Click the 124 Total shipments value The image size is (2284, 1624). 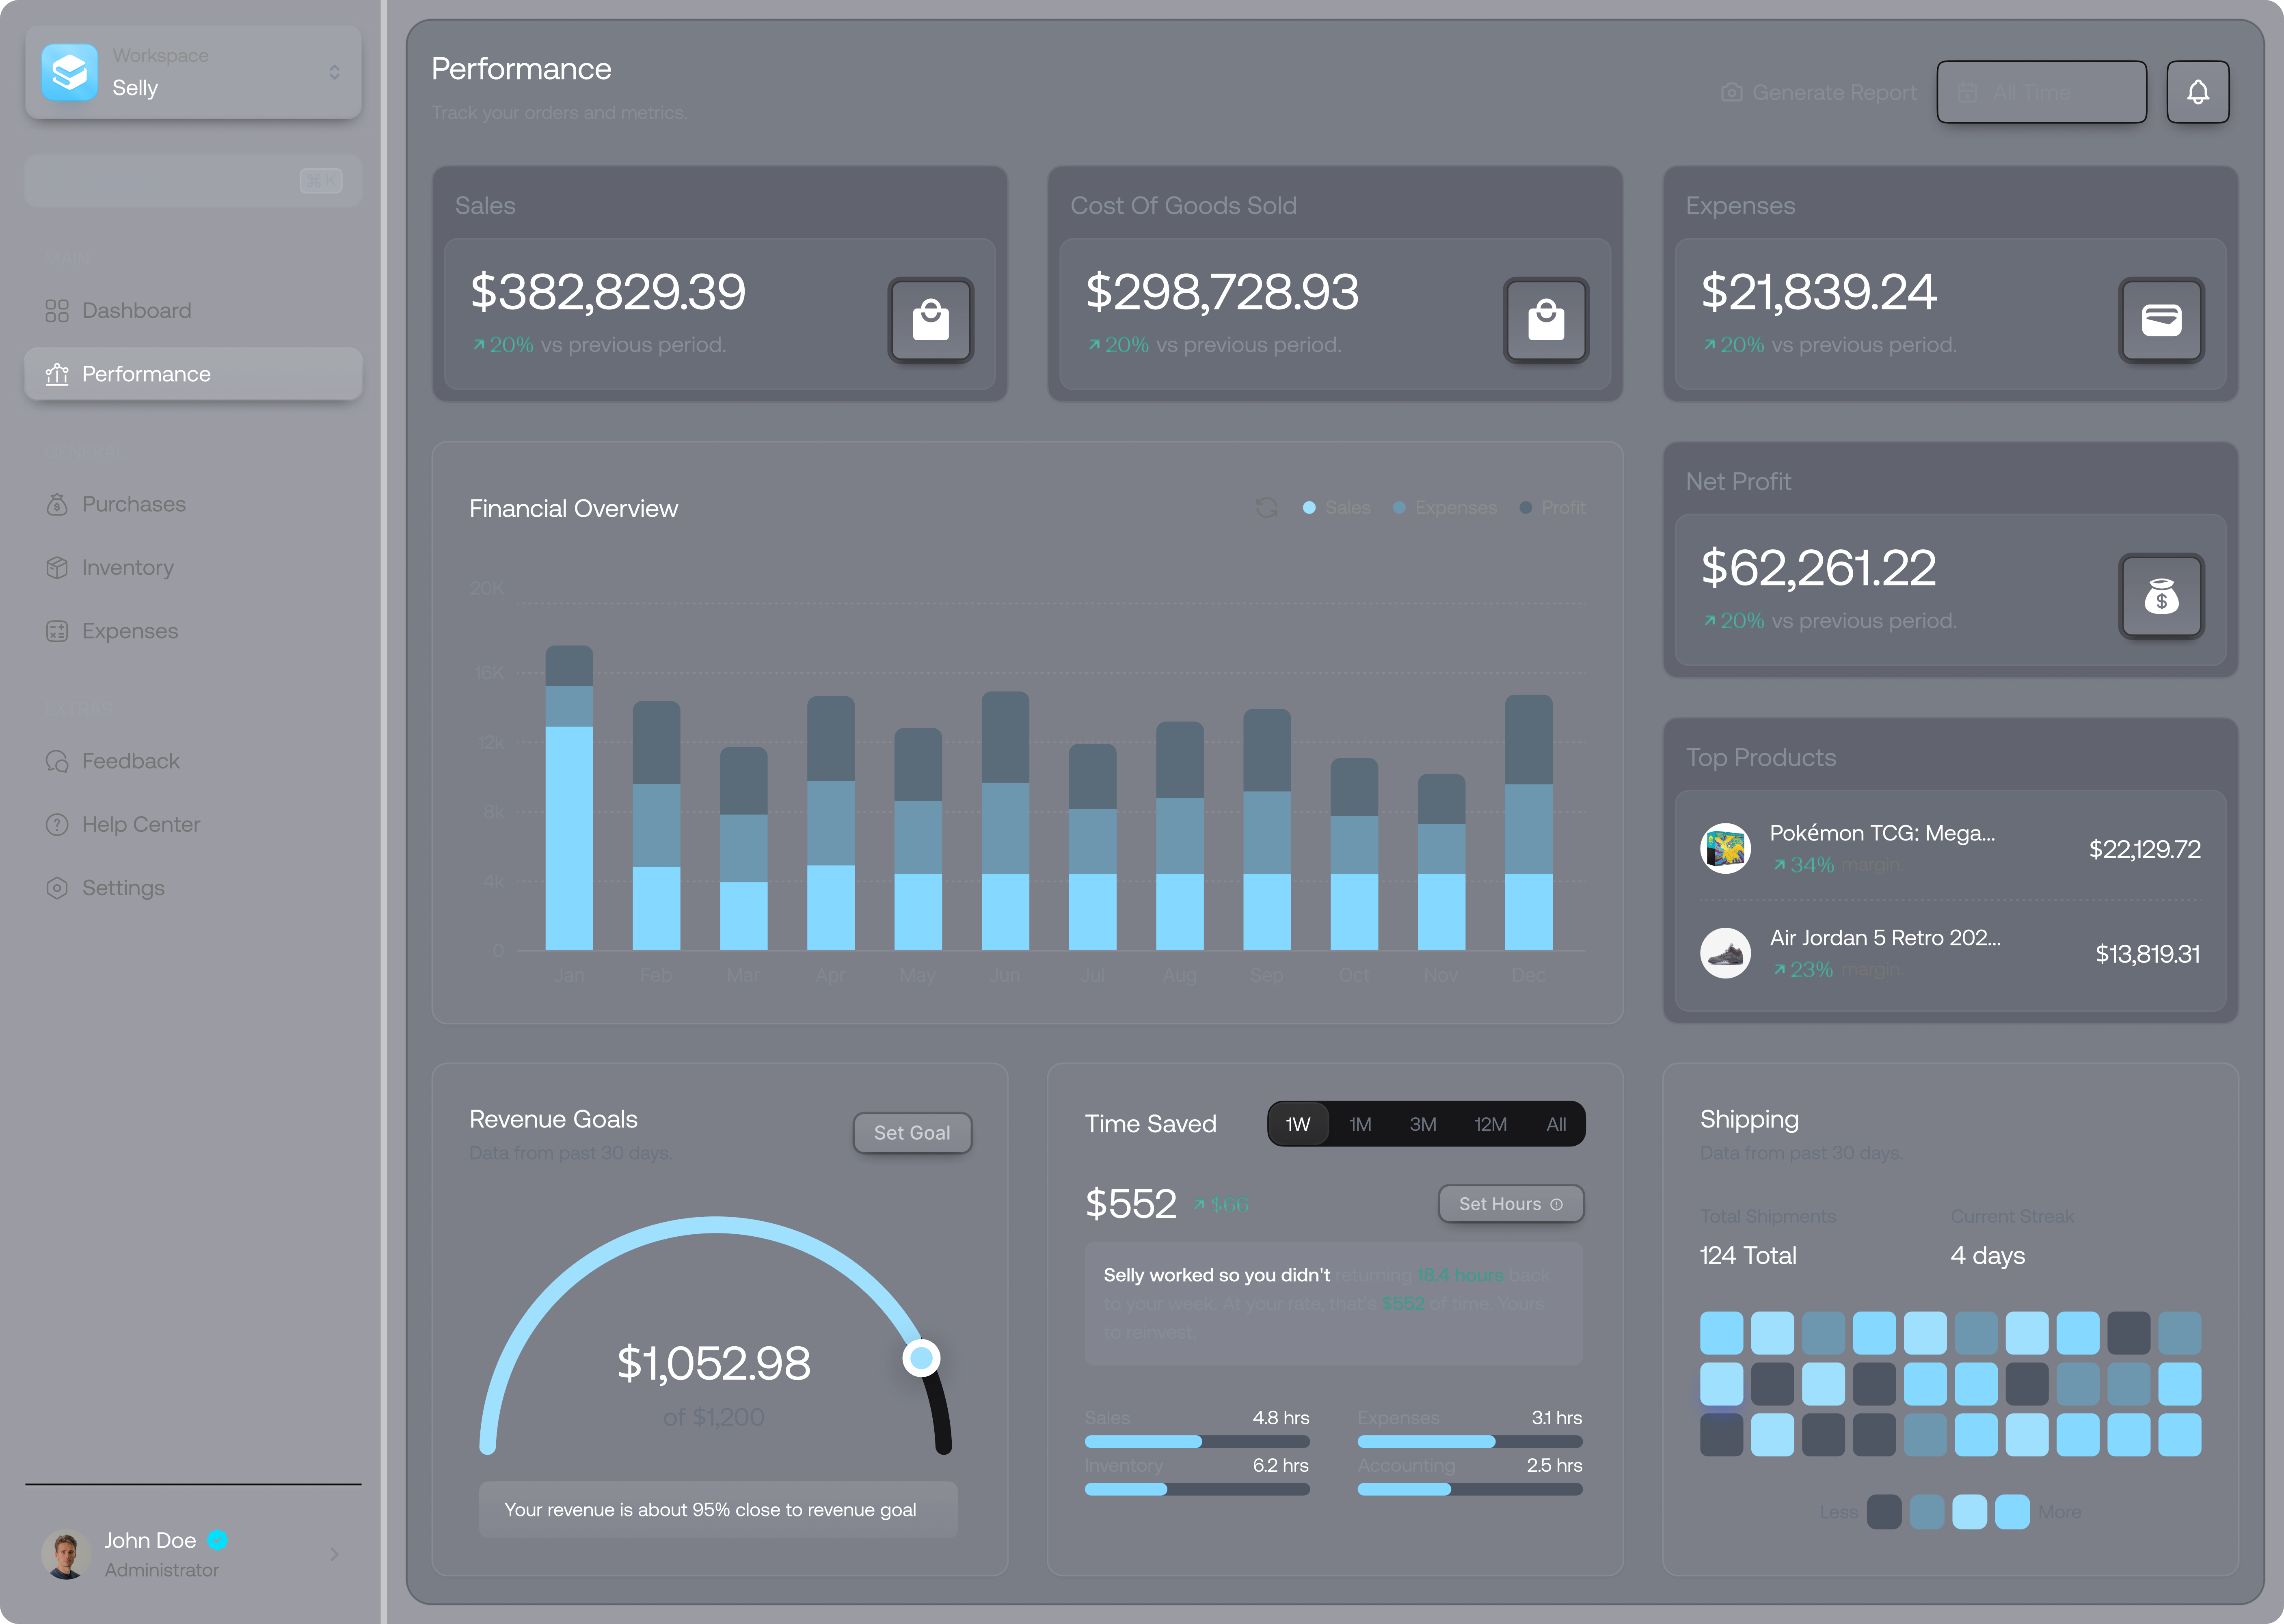[1748, 1256]
